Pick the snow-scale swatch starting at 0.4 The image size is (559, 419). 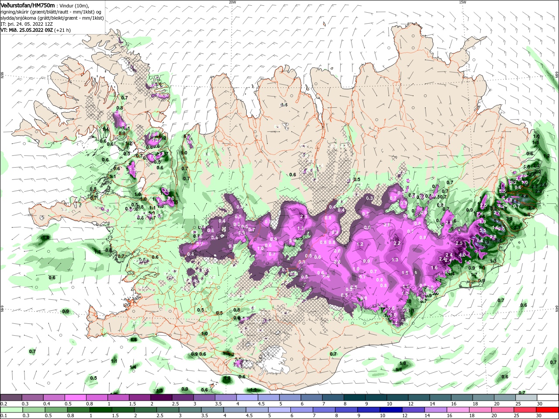pos(54,398)
